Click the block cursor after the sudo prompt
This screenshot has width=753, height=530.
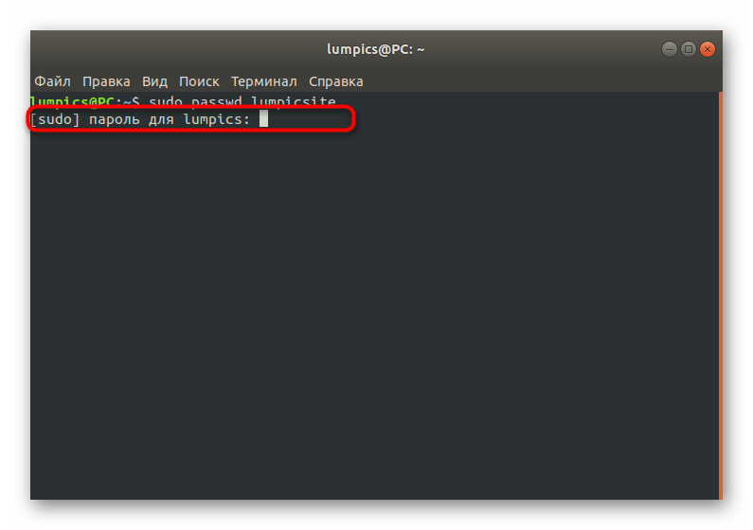coord(263,118)
